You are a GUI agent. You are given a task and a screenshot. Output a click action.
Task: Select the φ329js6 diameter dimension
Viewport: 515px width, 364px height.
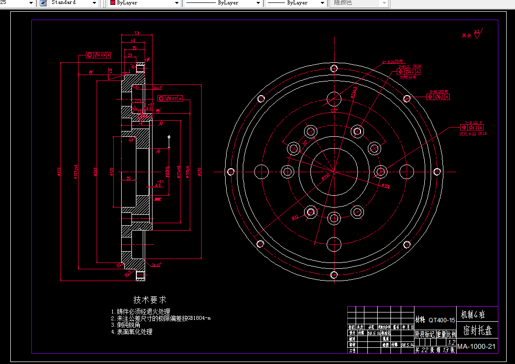76,172
